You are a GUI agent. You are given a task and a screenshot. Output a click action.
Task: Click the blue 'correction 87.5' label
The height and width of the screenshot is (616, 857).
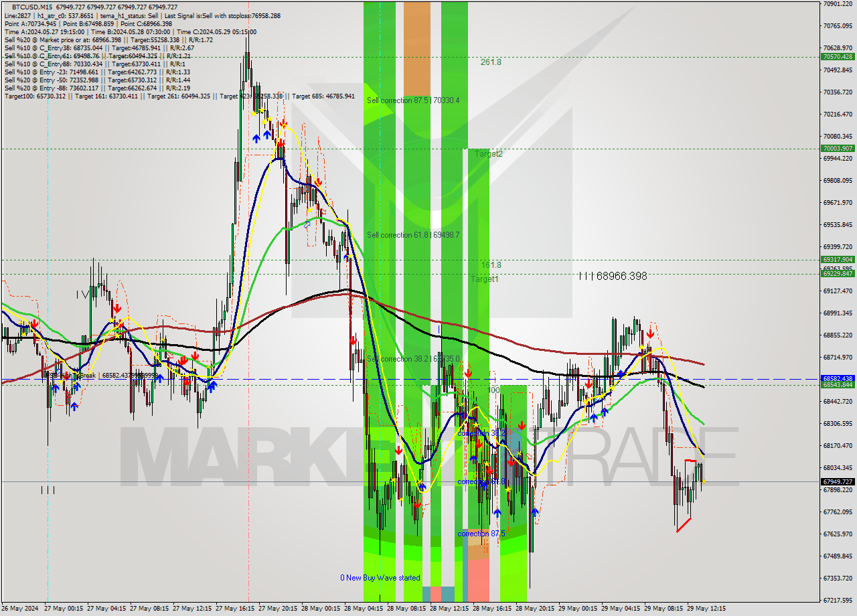[x=481, y=534]
